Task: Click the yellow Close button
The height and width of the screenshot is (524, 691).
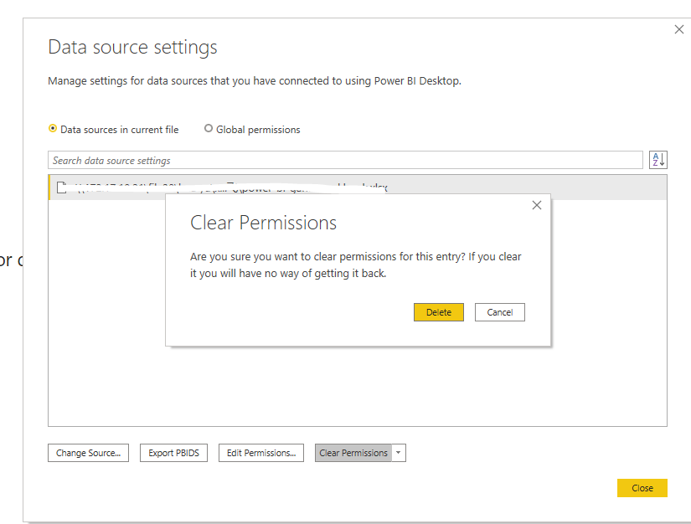Action: click(x=642, y=488)
